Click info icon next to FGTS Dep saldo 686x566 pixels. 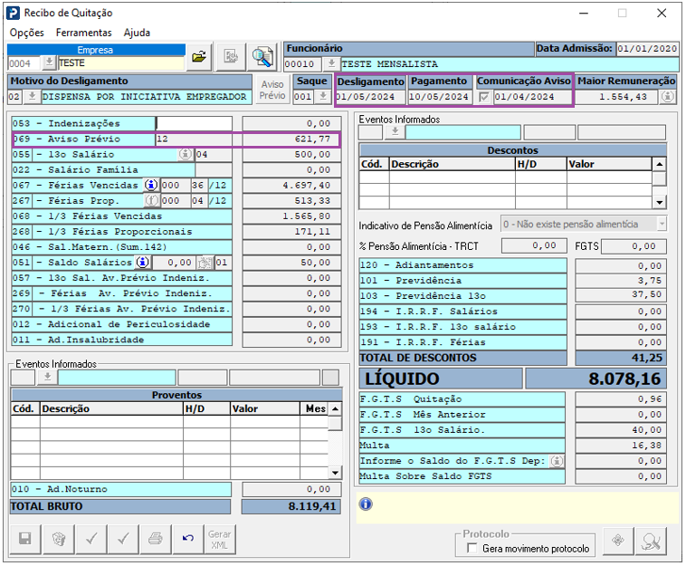557,461
